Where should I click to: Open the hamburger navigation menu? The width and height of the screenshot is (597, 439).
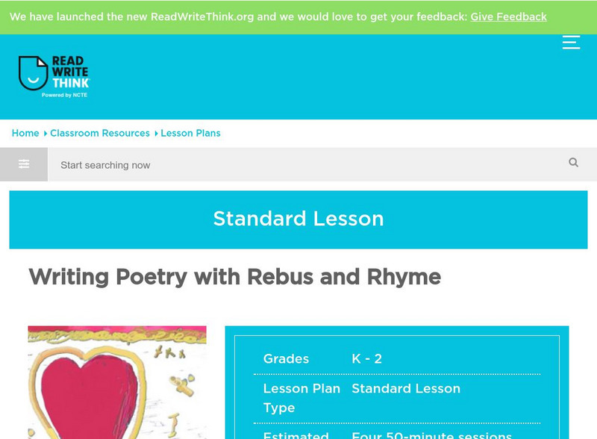click(x=571, y=42)
